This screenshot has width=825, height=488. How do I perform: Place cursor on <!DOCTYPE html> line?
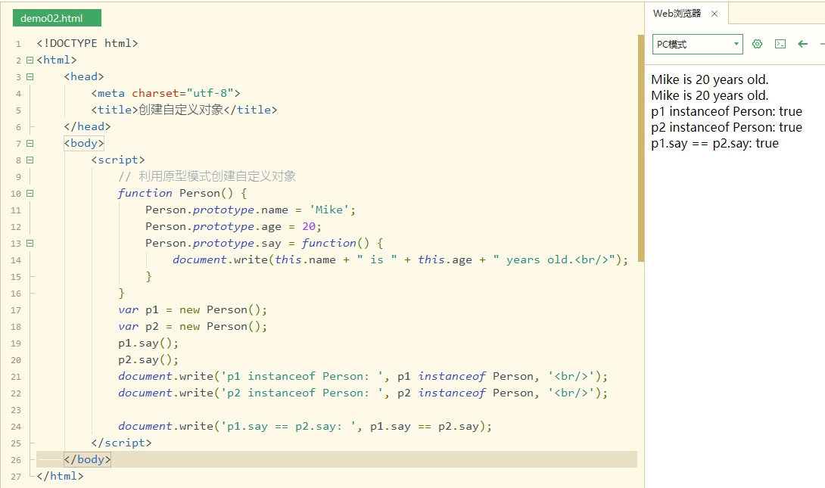click(87, 43)
